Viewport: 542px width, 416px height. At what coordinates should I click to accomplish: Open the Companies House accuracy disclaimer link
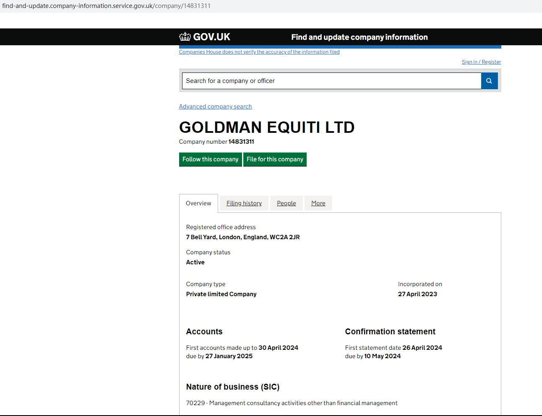click(259, 52)
